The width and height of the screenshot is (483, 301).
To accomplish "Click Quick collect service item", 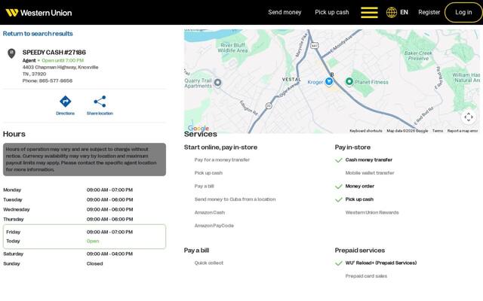I will pyautogui.click(x=209, y=263).
